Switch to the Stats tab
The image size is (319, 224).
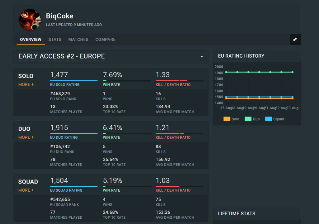(55, 40)
